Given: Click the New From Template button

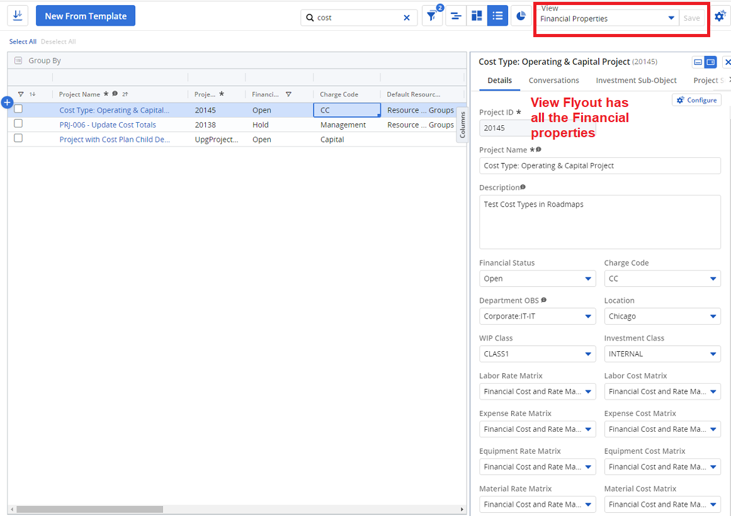Looking at the screenshot, I should 86,16.
